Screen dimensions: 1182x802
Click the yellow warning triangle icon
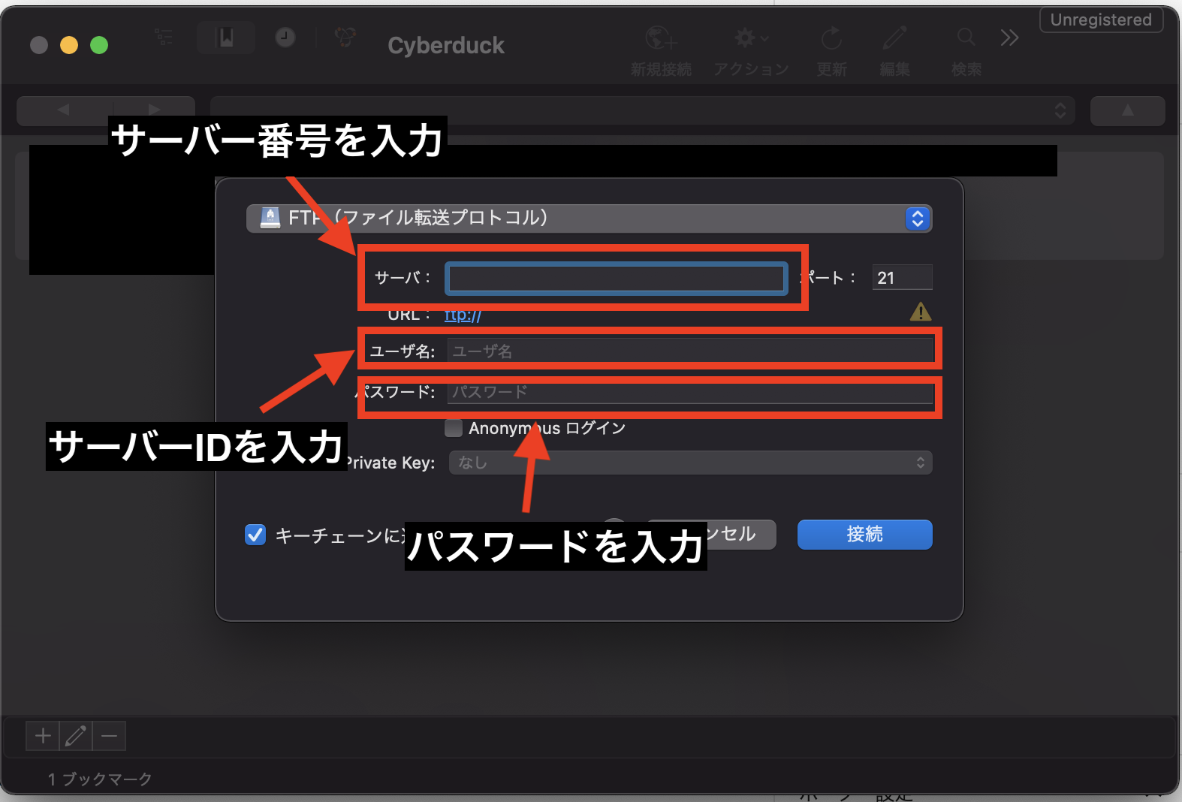[x=921, y=312]
